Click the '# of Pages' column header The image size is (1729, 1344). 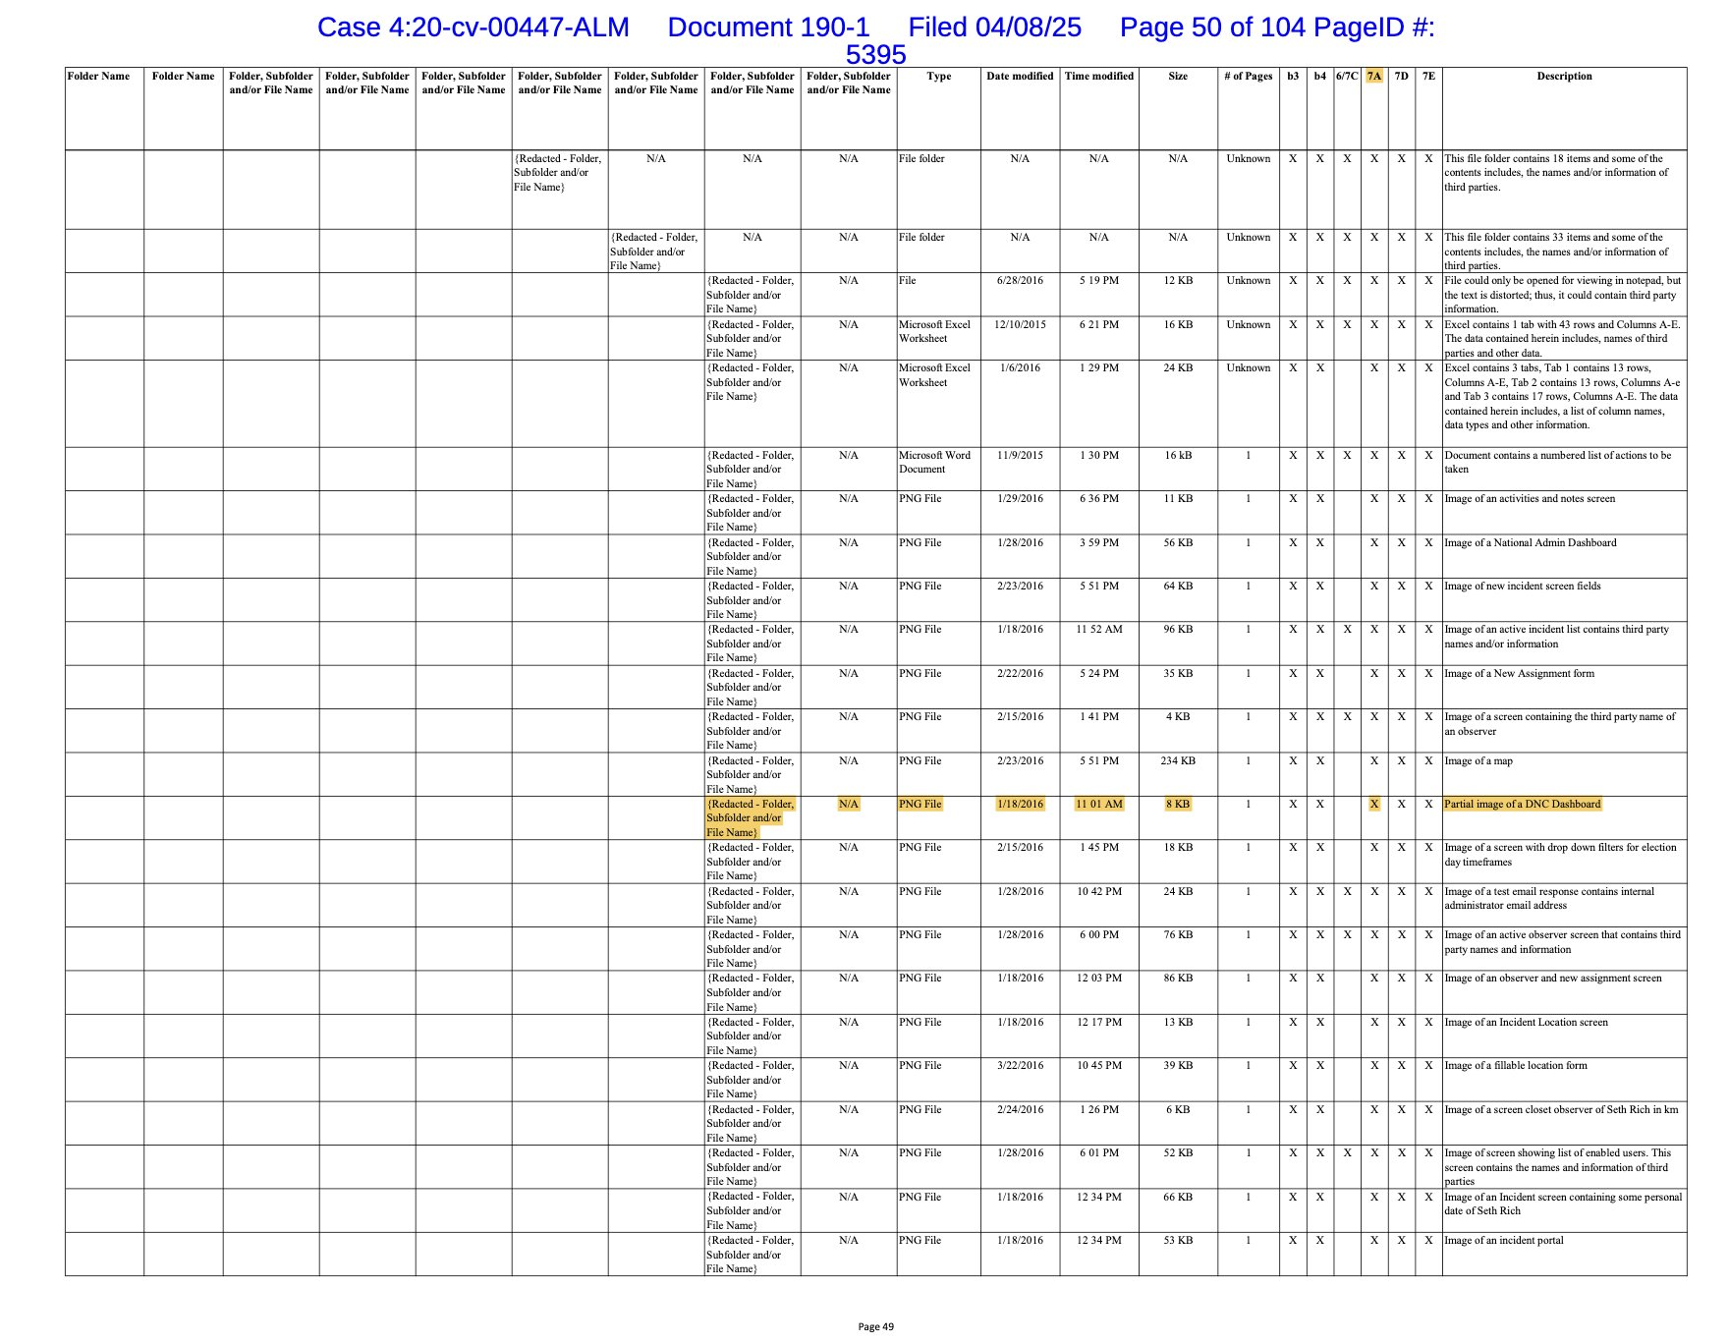(1248, 77)
